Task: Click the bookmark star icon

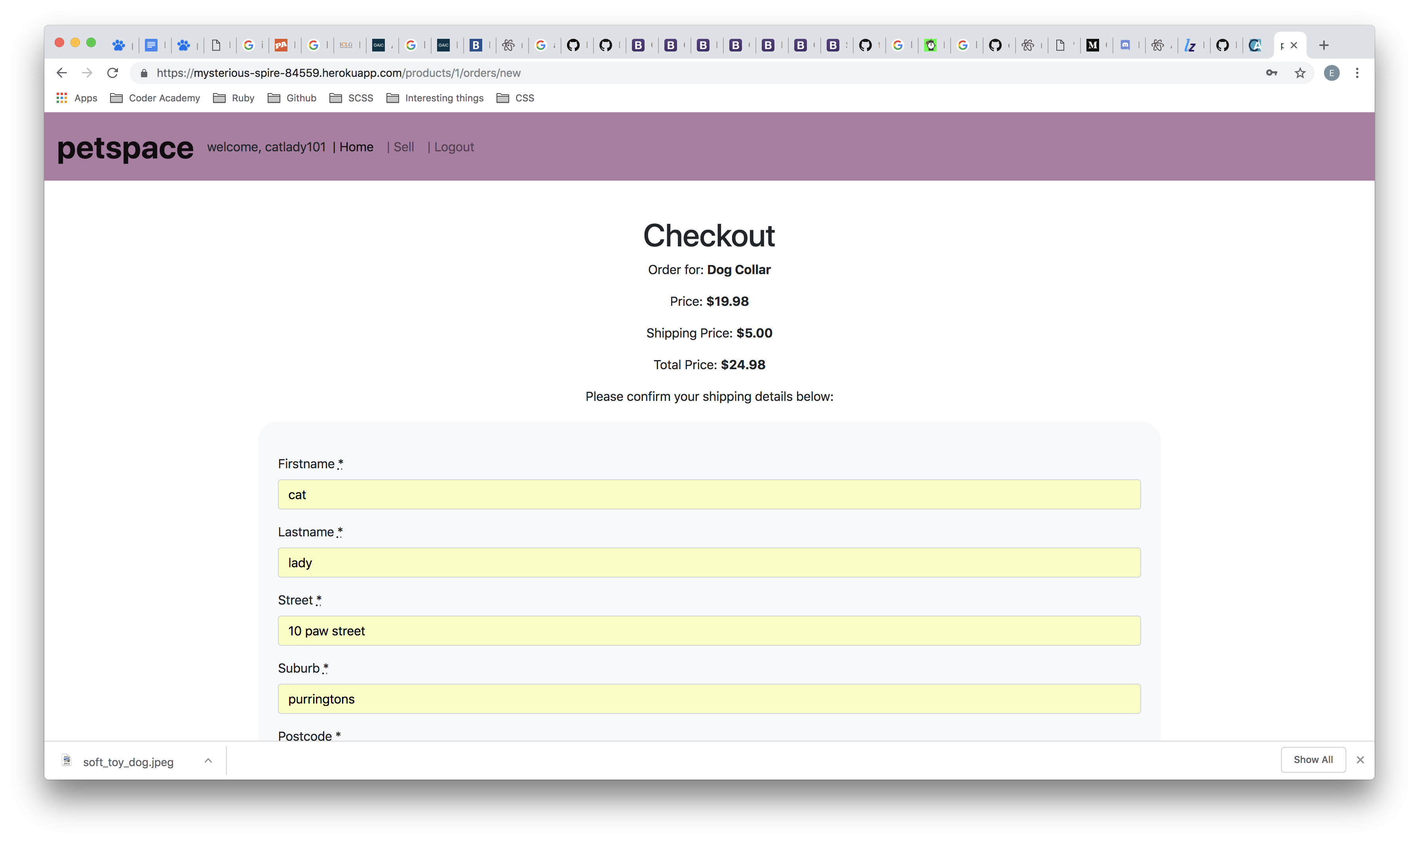Action: [x=1301, y=72]
